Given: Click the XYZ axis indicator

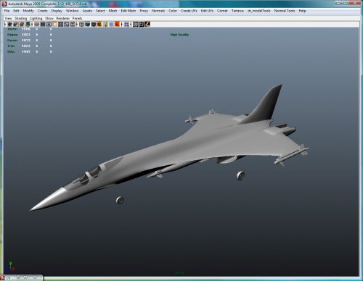Looking at the screenshot, I should [x=11, y=267].
